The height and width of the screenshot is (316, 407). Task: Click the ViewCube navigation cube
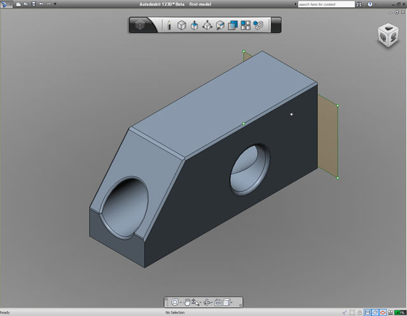388,35
